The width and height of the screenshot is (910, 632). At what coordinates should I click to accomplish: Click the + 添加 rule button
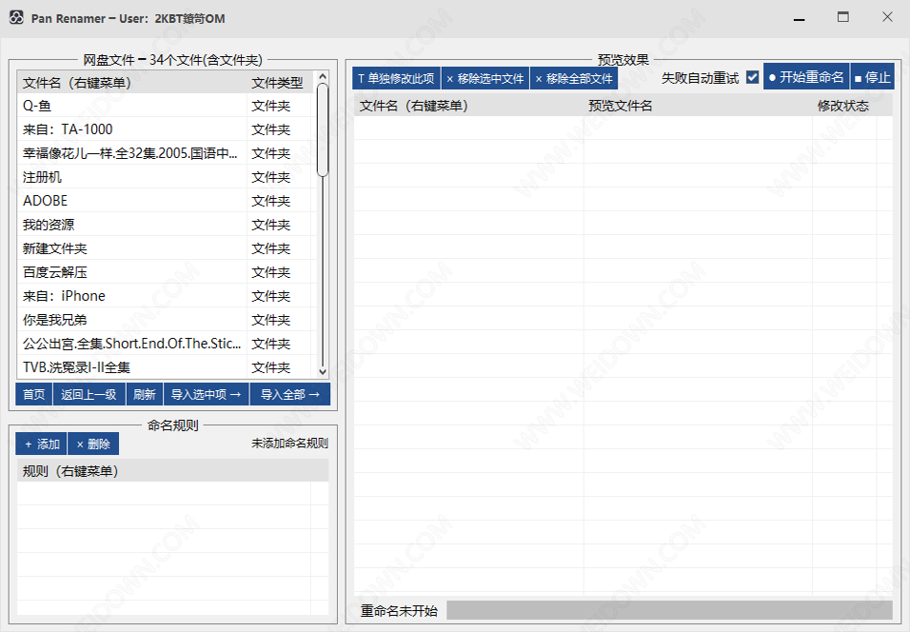pyautogui.click(x=41, y=444)
